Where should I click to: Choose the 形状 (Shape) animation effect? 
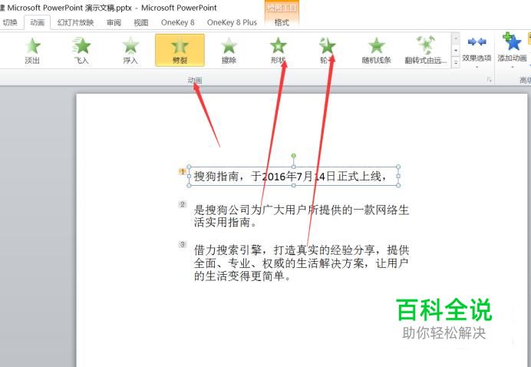tap(278, 50)
